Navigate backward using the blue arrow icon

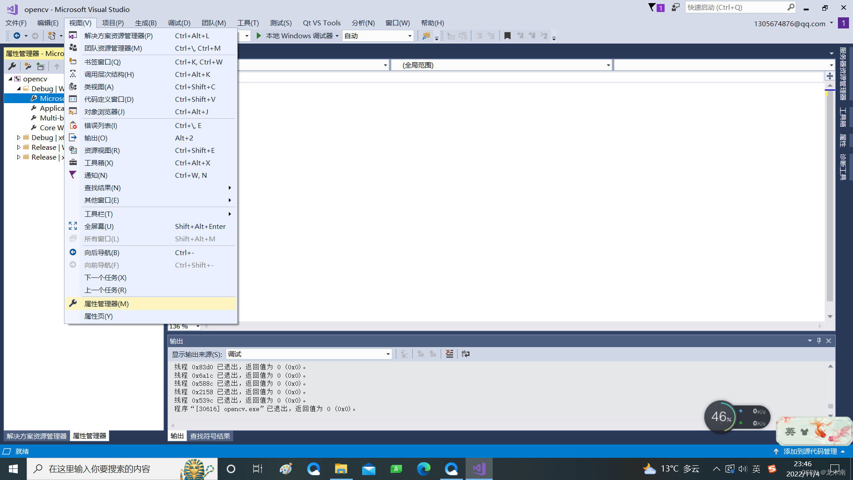pos(18,36)
